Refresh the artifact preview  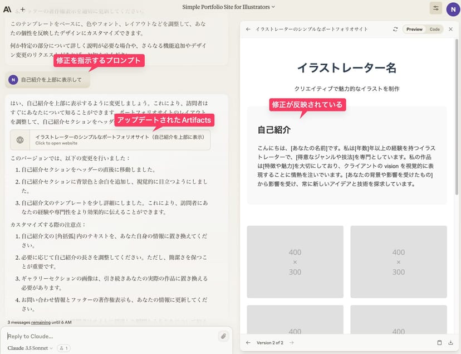(x=395, y=29)
